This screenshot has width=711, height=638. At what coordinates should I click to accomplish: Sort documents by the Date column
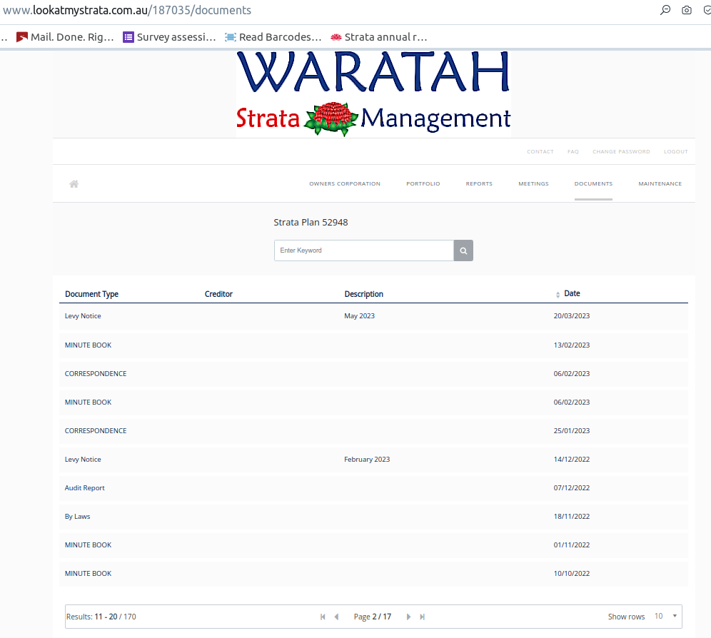[571, 293]
